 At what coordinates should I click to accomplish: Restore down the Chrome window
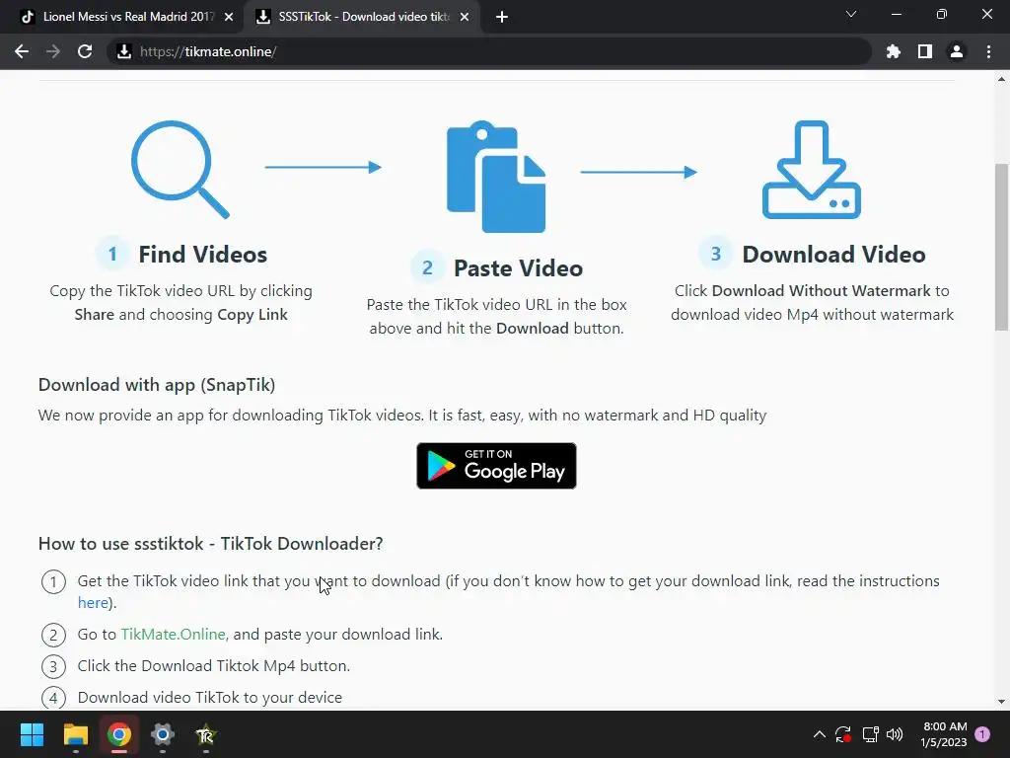[x=942, y=14]
